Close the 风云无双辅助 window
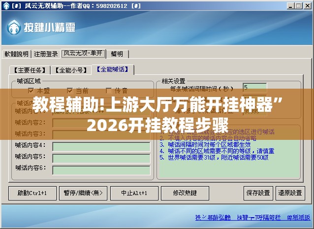This screenshot has width=314, height=229. 308,6
